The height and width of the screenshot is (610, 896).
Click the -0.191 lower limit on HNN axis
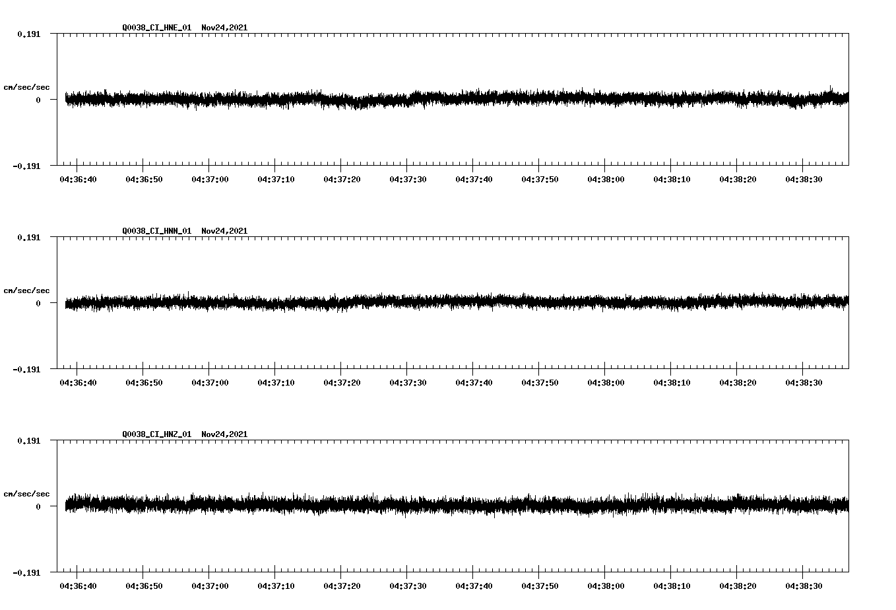tap(26, 370)
